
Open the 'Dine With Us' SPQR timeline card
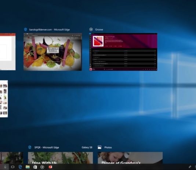coord(61,158)
